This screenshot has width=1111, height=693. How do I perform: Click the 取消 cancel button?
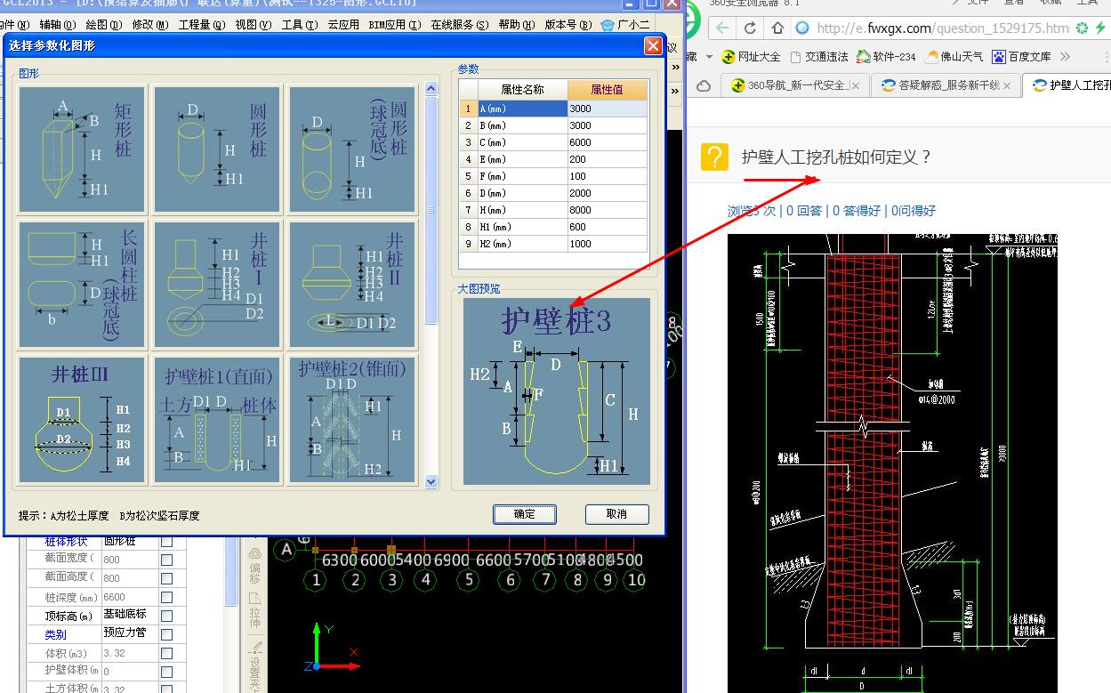click(616, 514)
